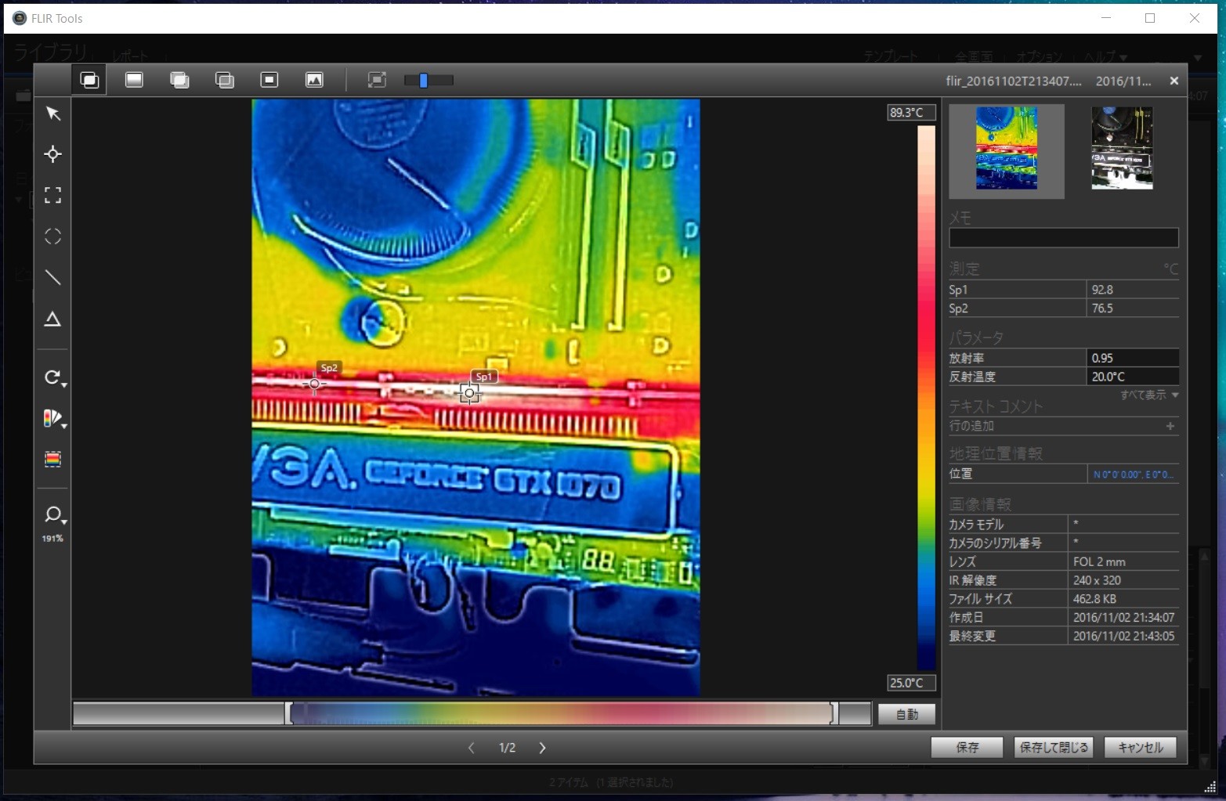Select thermal blending image mode
The width and height of the screenshot is (1226, 801).
[224, 80]
